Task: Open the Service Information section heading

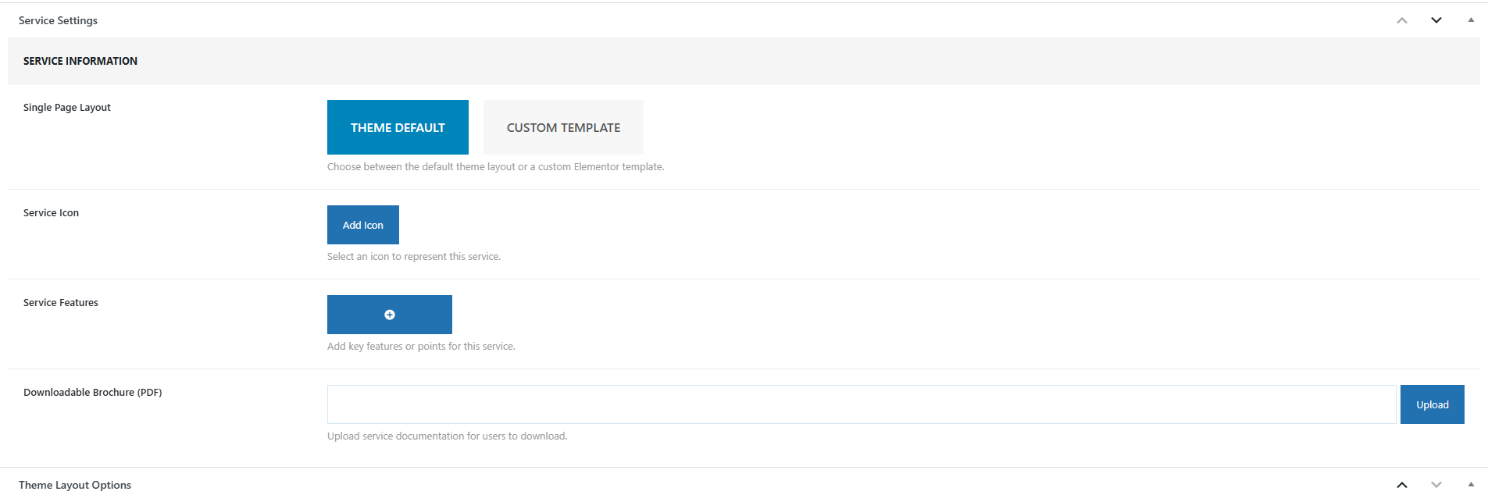Action: [80, 61]
